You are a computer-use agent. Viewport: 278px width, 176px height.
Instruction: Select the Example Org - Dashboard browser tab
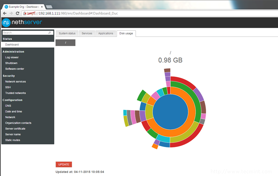coord(24,7)
